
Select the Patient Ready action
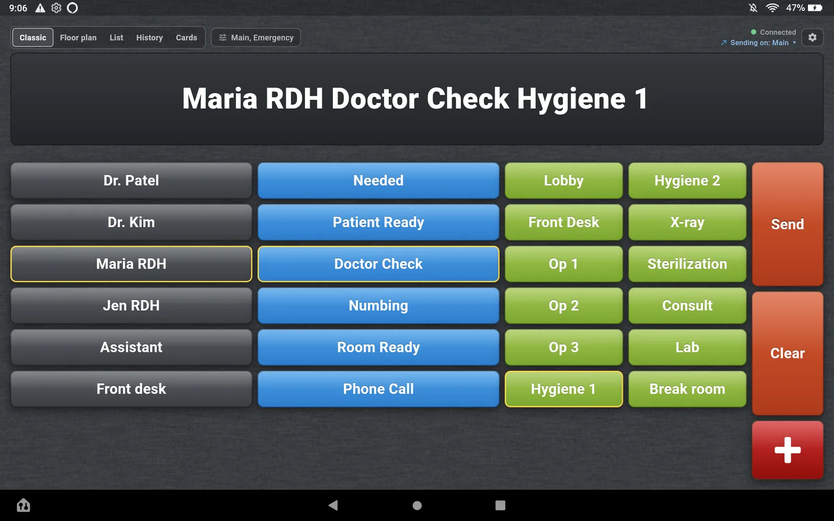tap(378, 222)
